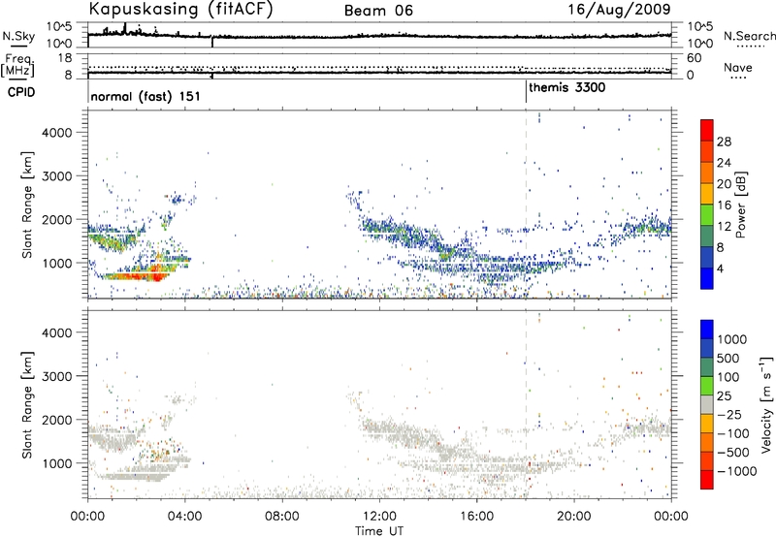776x537 pixels.
Task: Click the Time UT axis title
Action: coord(379,531)
